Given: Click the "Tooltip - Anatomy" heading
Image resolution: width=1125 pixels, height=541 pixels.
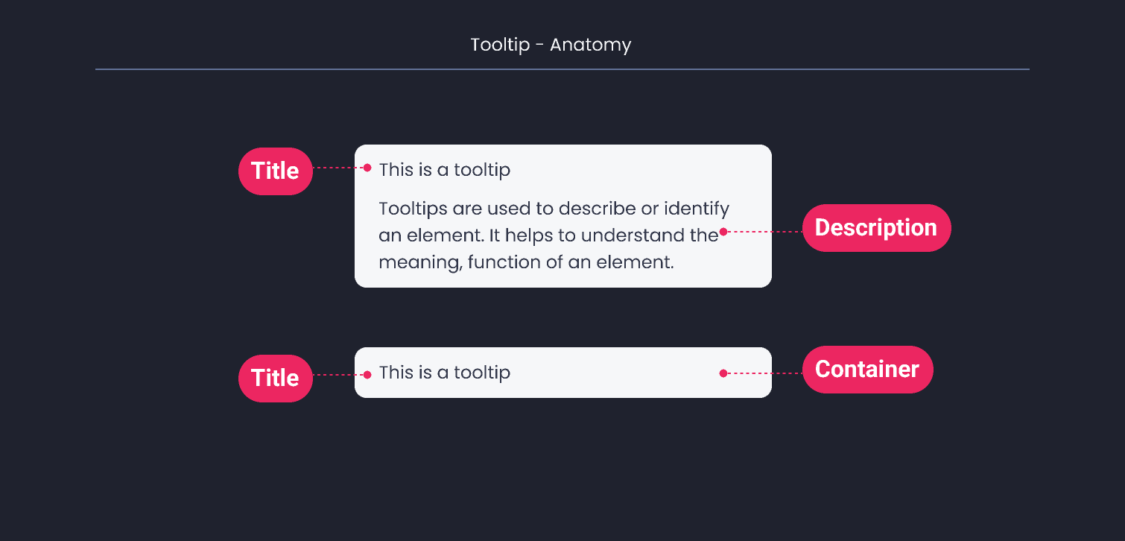Looking at the screenshot, I should 551,45.
